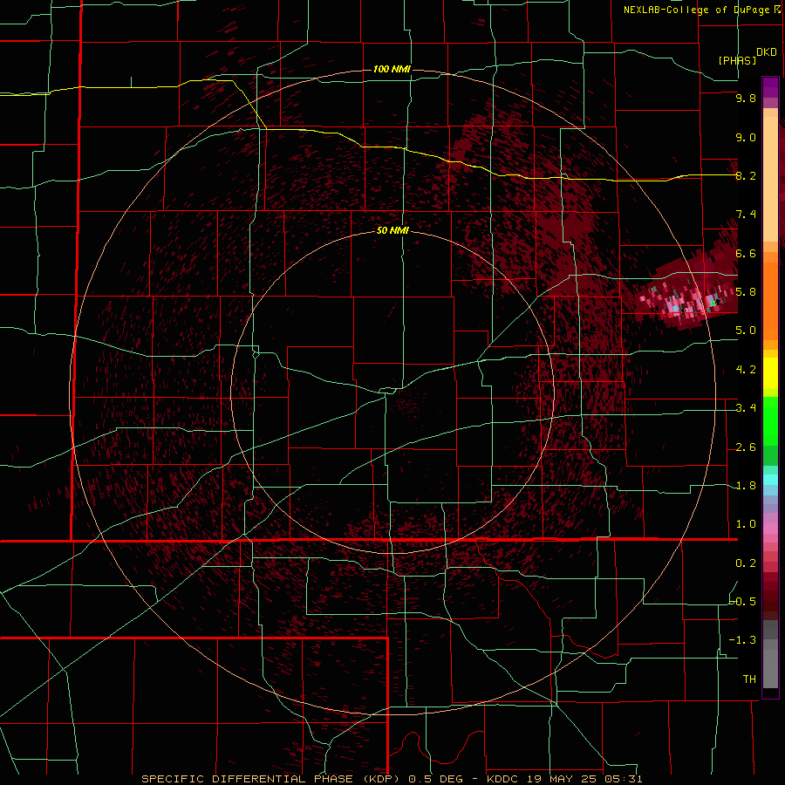Click the 4.2 scale value
Screen dimensions: 785x785
746,370
